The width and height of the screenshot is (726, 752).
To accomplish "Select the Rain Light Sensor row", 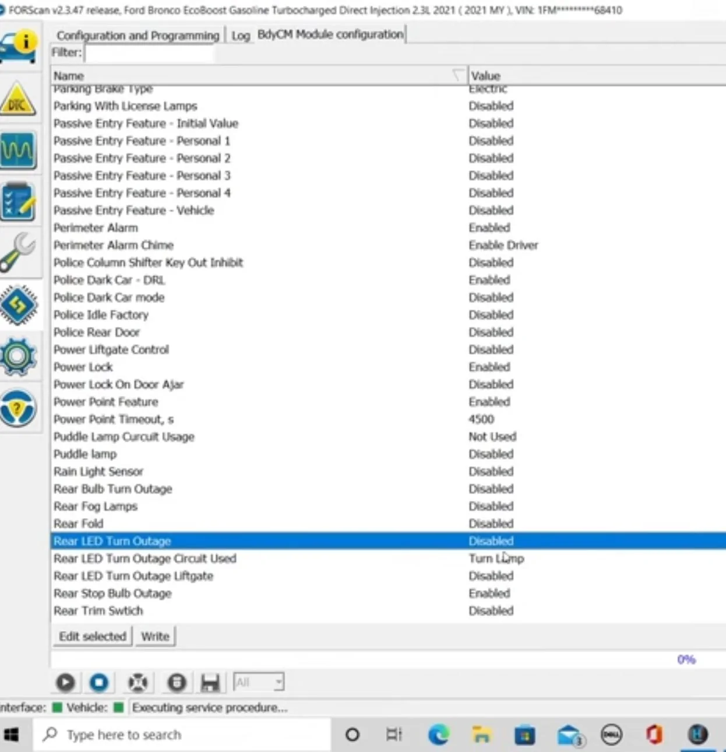I will tap(389, 472).
